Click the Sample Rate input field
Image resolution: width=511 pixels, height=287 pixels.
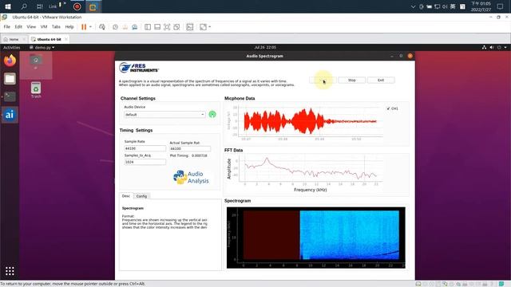coord(145,148)
